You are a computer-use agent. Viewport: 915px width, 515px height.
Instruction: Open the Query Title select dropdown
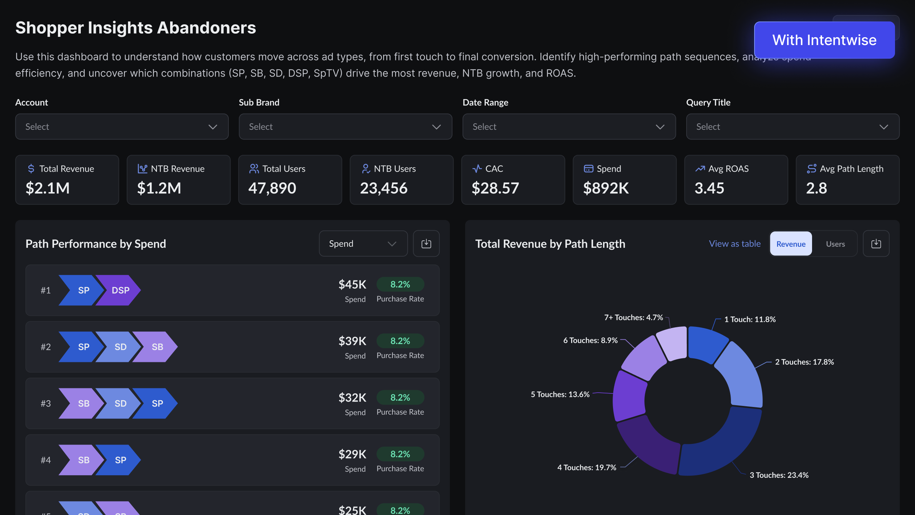(793, 127)
